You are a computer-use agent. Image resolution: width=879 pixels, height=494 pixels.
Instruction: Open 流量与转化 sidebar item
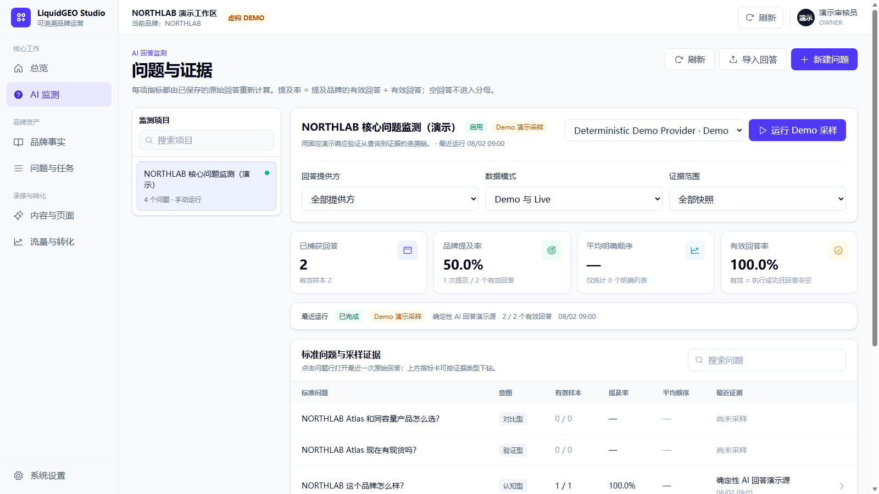coord(59,242)
